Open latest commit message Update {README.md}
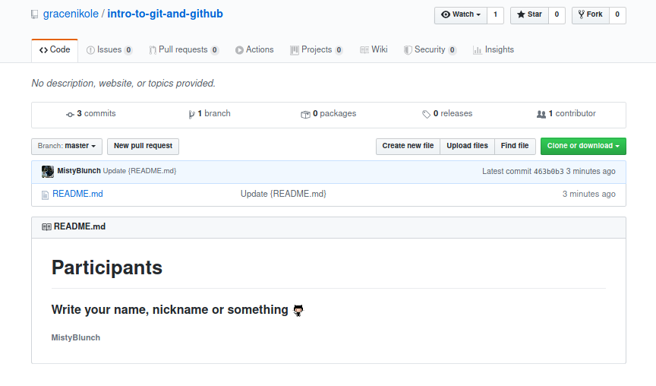 coord(140,171)
